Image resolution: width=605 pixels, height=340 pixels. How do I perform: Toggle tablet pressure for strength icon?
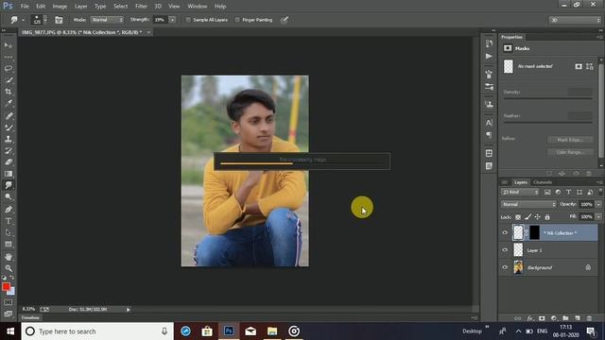click(x=285, y=20)
